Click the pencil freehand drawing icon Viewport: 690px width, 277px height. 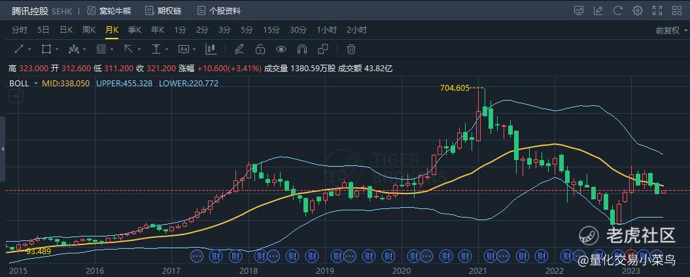click(x=239, y=49)
